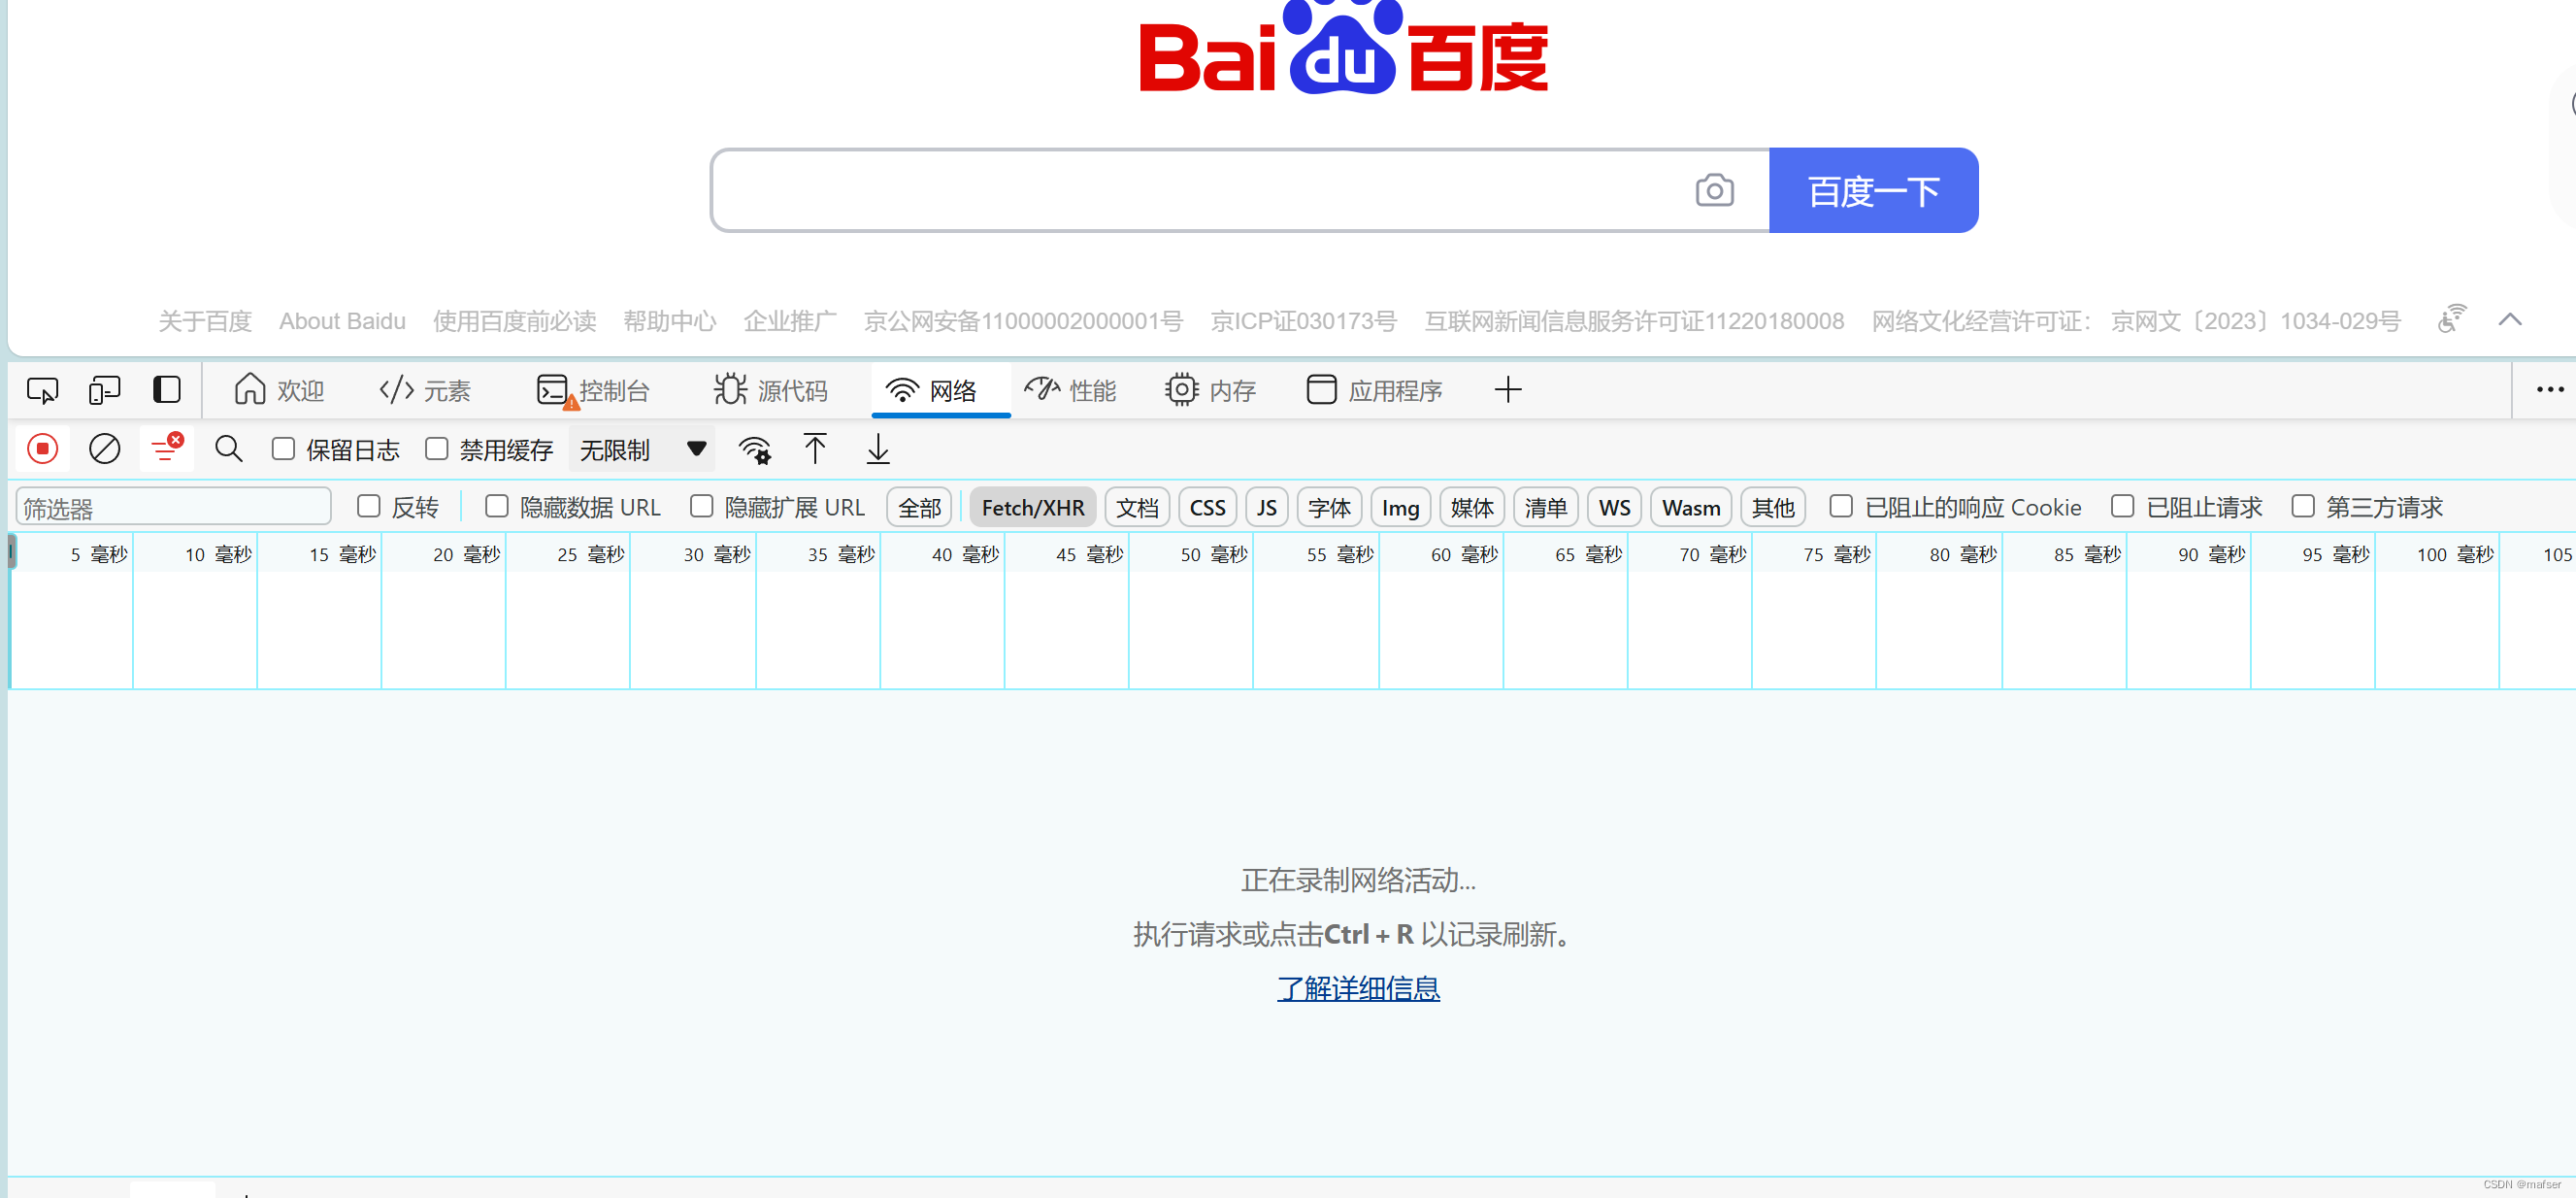The image size is (2576, 1198).
Task: Open network conditions wifi-gear icon
Action: (755, 450)
